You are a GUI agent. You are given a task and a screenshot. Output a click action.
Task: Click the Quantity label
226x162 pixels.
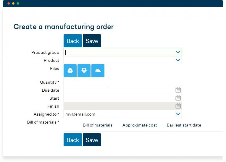(x=50, y=82)
